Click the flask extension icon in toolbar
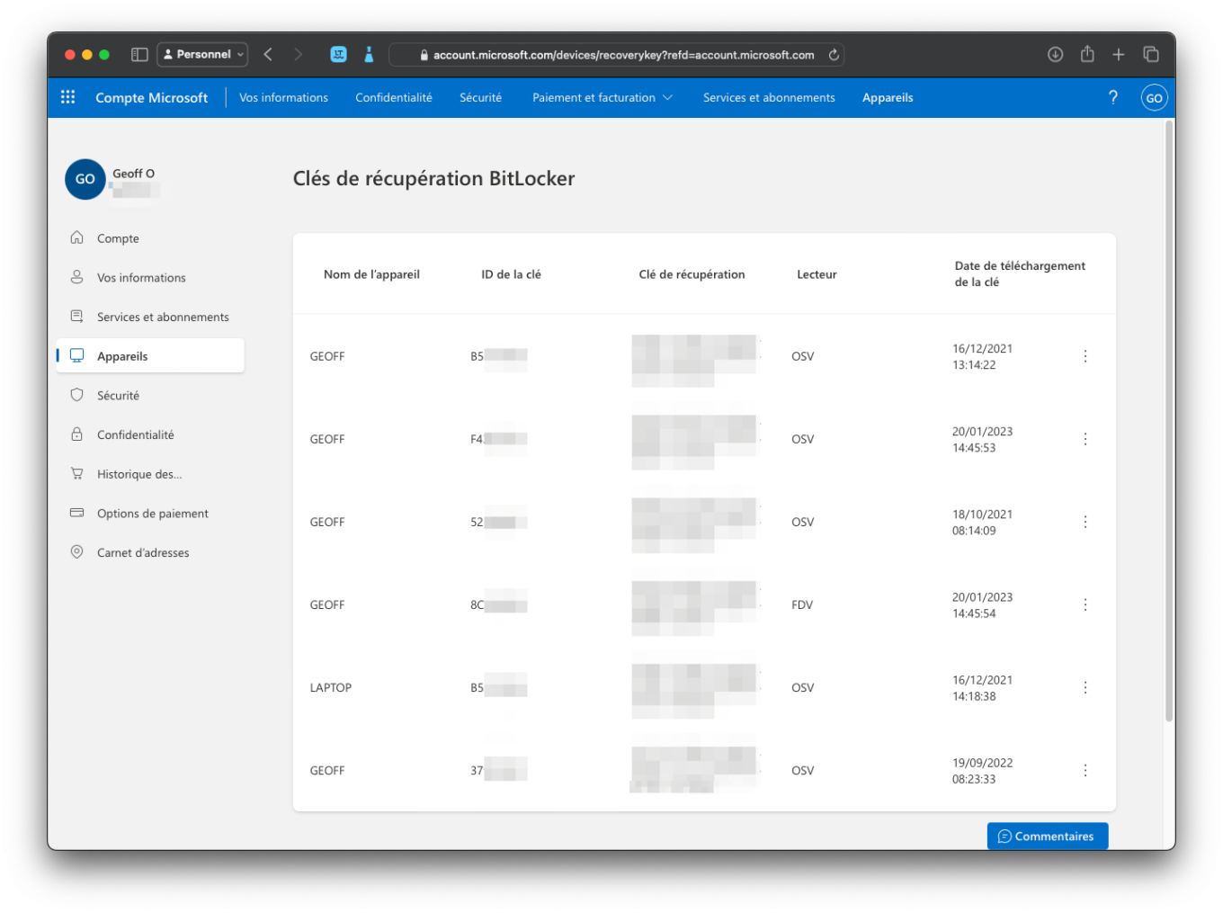The image size is (1223, 913). (x=369, y=55)
